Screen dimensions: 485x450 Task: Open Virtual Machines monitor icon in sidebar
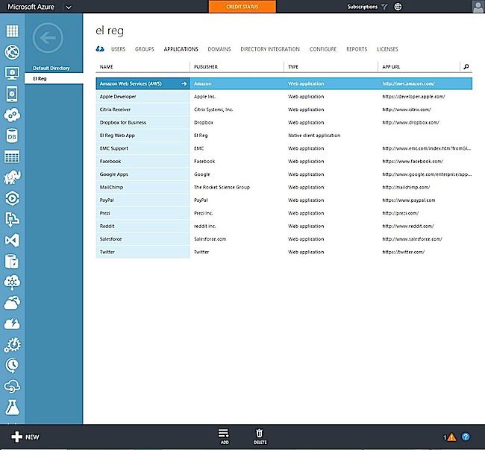click(x=12, y=73)
